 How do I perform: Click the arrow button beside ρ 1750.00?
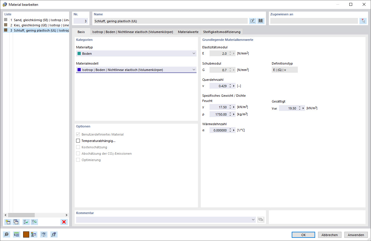coord(234,114)
